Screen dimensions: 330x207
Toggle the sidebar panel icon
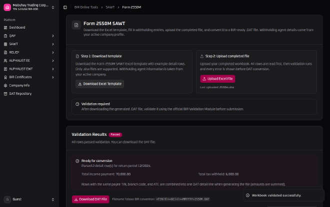pyautogui.click(x=65, y=8)
